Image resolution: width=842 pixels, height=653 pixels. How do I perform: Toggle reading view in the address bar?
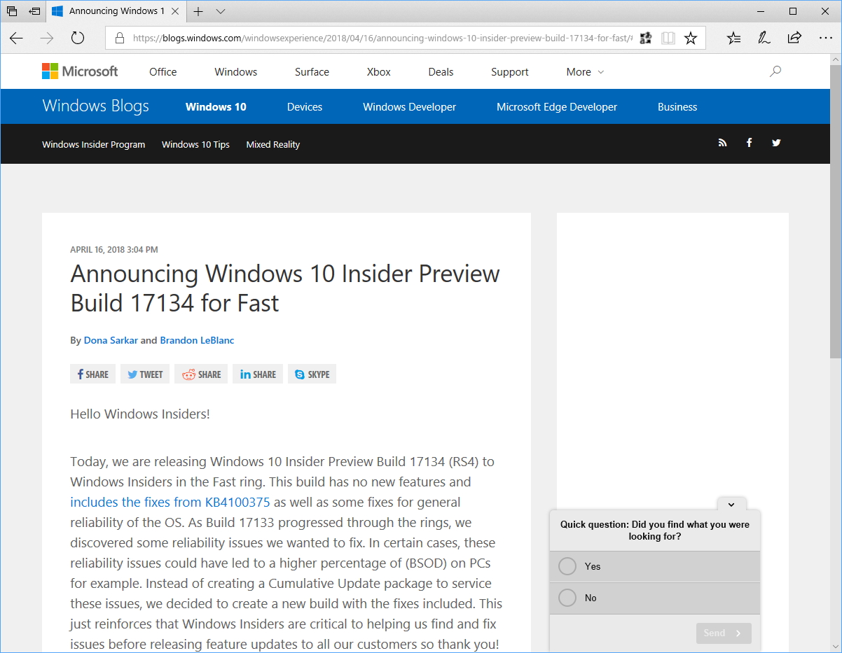pyautogui.click(x=668, y=38)
